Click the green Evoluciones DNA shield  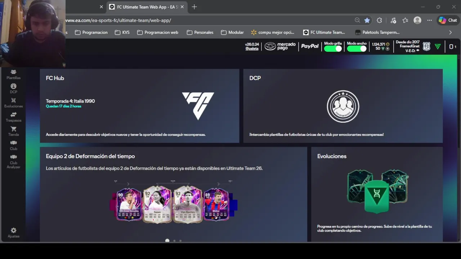[377, 196]
